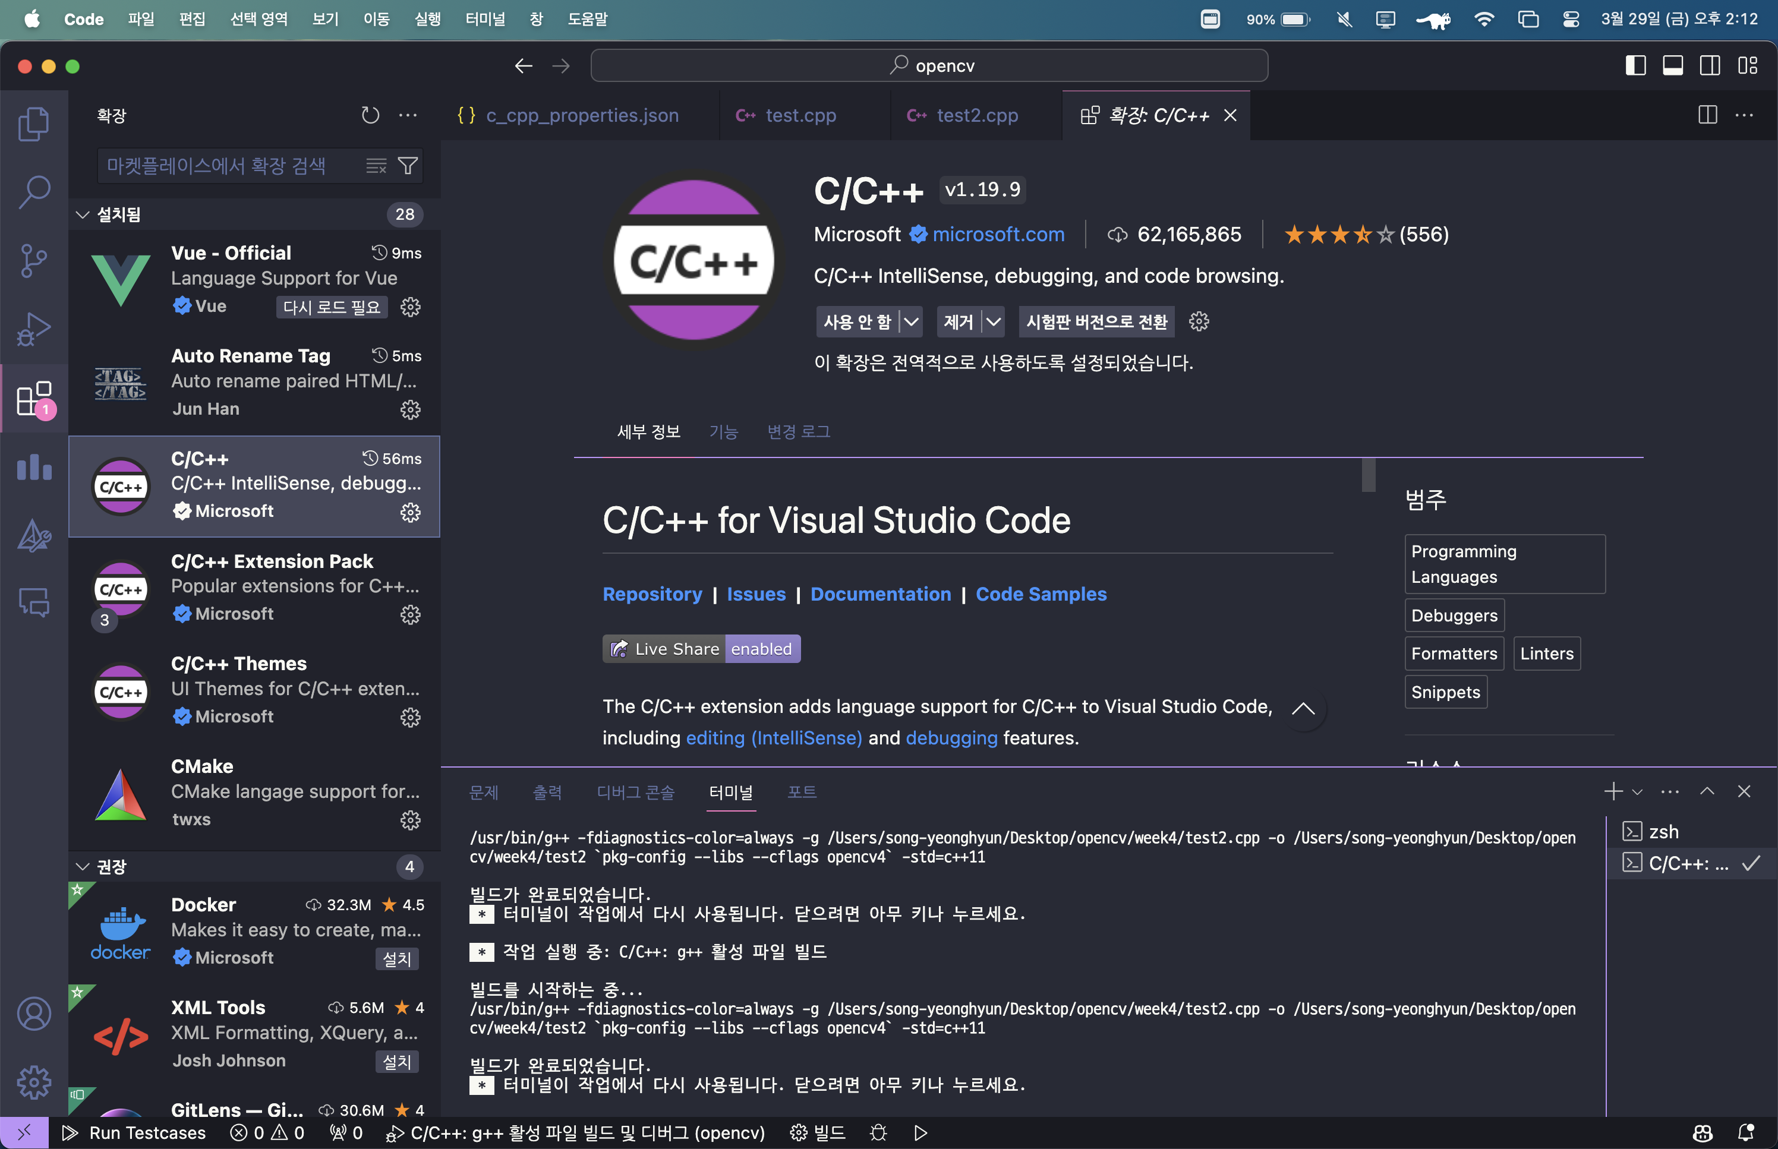Toggle the primary sidebar layout button
Viewport: 1778px width, 1149px height.
click(1635, 66)
